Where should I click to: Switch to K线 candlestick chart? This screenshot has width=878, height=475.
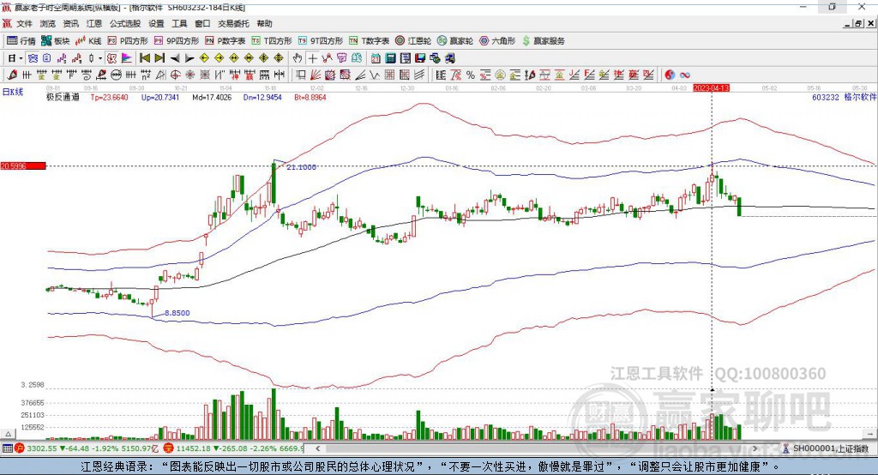(x=88, y=41)
